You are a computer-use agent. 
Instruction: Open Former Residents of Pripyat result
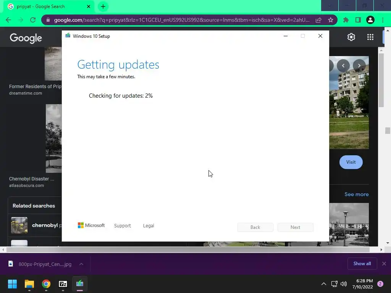click(35, 87)
